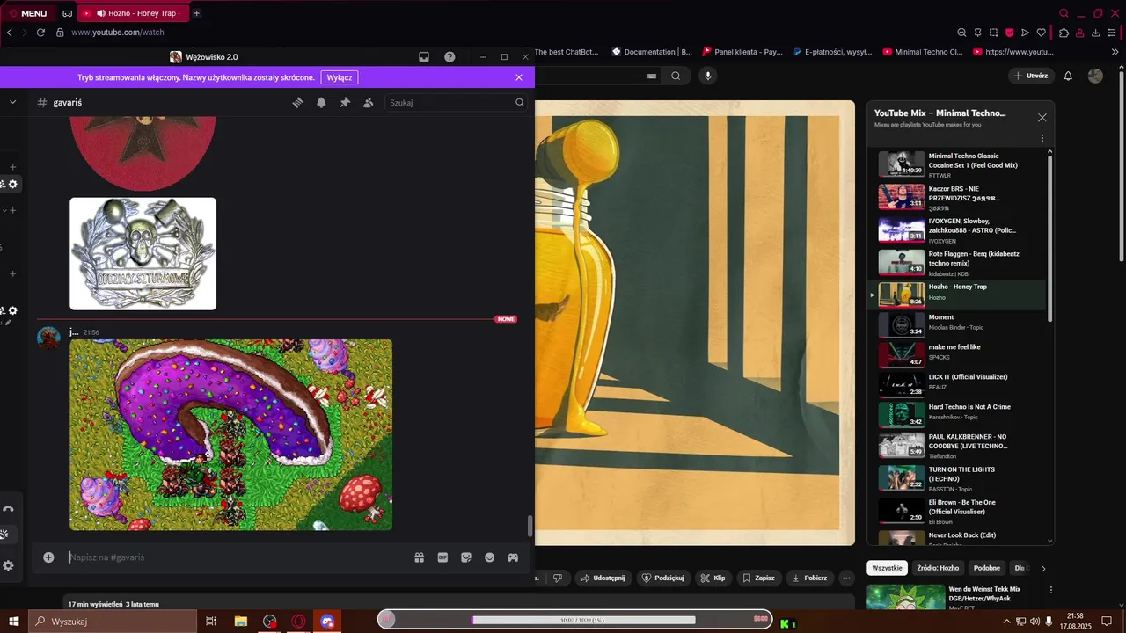Image resolution: width=1126 pixels, height=633 pixels.
Task: Click the www.youtube.com/watch address bar
Action: [x=117, y=33]
